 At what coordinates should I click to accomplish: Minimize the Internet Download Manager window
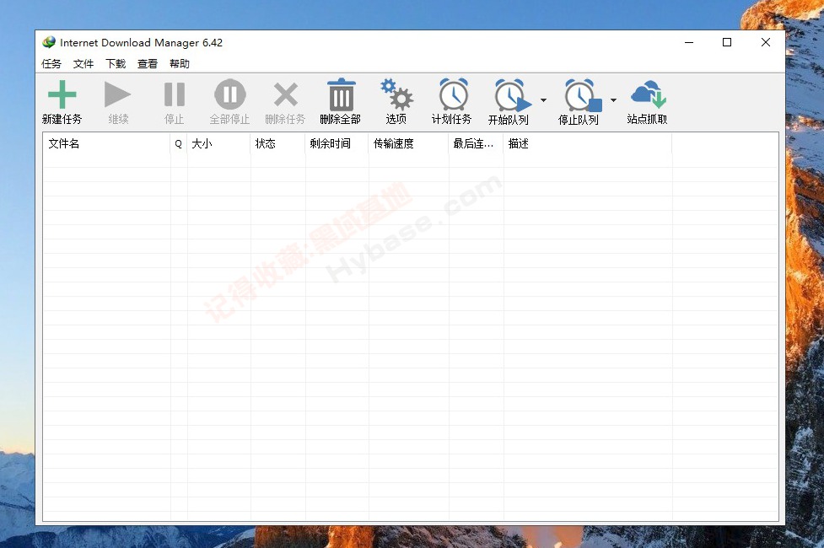[689, 42]
